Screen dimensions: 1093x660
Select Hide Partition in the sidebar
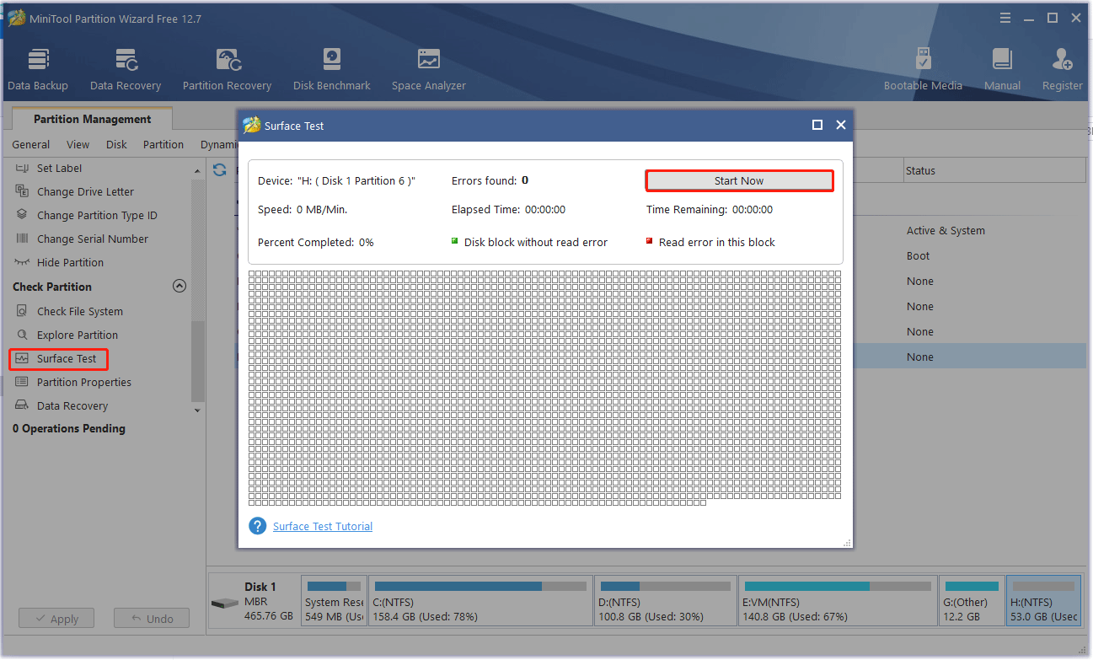[x=70, y=262]
